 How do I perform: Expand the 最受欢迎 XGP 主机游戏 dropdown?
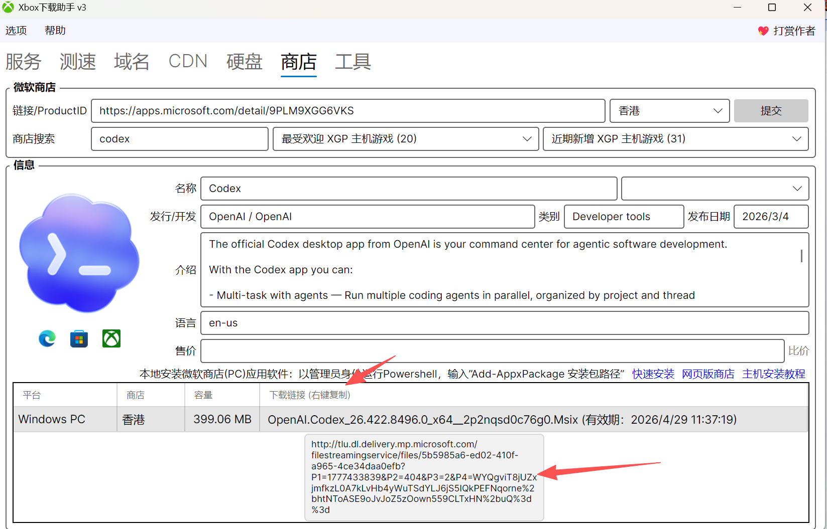[x=406, y=139]
